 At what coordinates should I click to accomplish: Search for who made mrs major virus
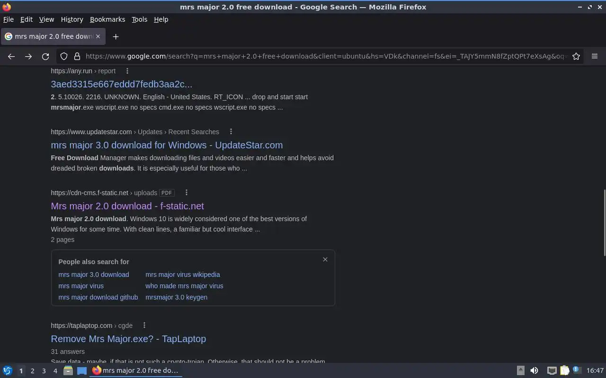pos(184,286)
